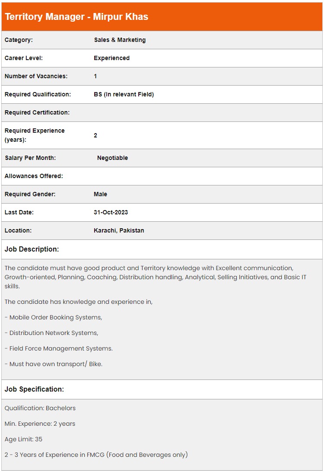Viewport: 324px width, 472px height.
Task: Click the Required Certification label
Action: (37, 112)
